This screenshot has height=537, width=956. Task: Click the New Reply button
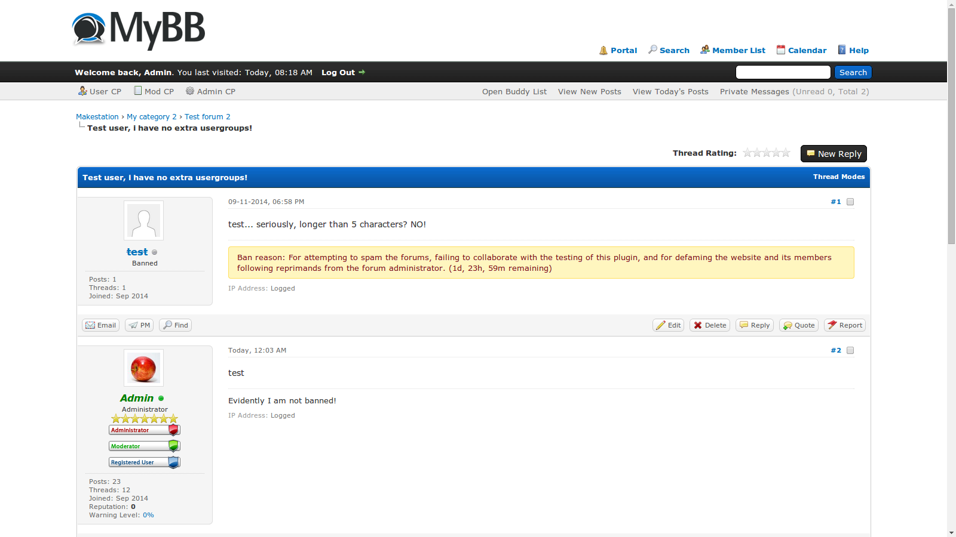point(834,154)
